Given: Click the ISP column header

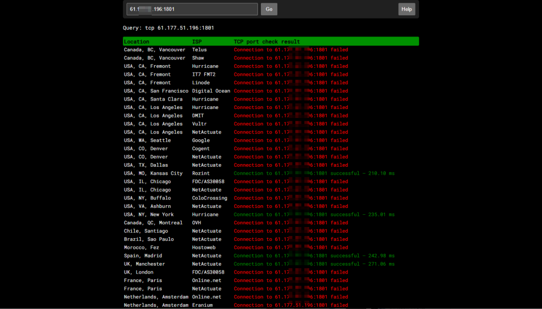Looking at the screenshot, I should 197,41.
